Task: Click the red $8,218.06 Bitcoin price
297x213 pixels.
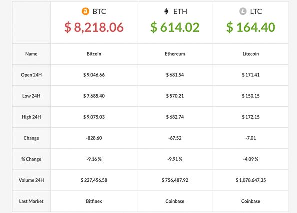Action: pos(94,27)
